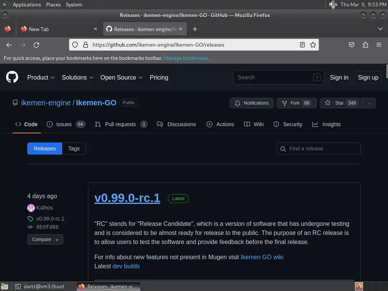Open the ikemen-engine owner link
The width and height of the screenshot is (388, 291).
pos(46,103)
